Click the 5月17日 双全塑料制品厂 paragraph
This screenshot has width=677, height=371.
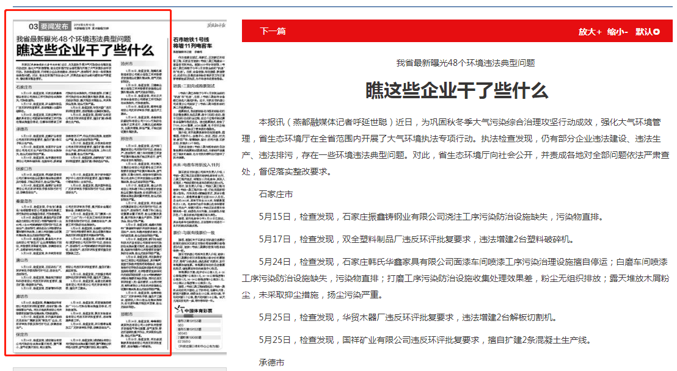point(415,239)
